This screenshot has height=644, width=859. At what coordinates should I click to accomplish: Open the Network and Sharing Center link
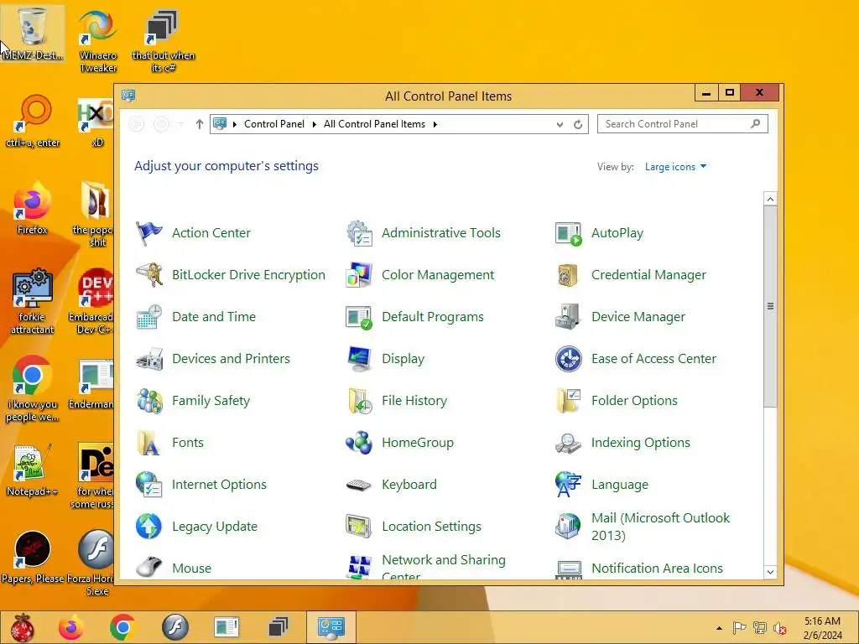coord(444,566)
